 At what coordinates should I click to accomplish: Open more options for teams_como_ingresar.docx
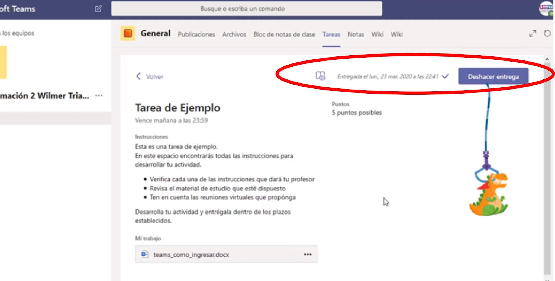(308, 254)
